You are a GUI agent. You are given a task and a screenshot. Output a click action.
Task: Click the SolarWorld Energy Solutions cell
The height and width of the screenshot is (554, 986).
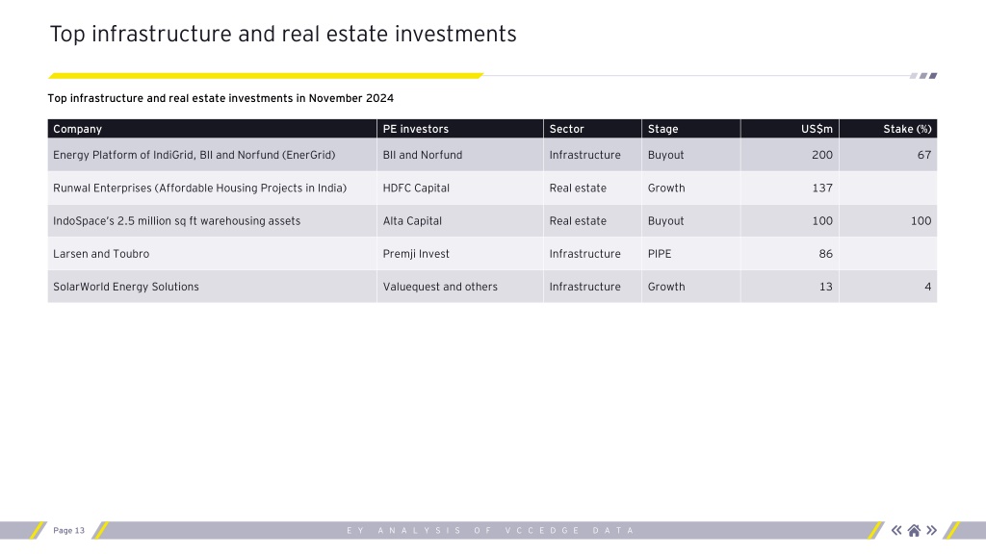(212, 287)
